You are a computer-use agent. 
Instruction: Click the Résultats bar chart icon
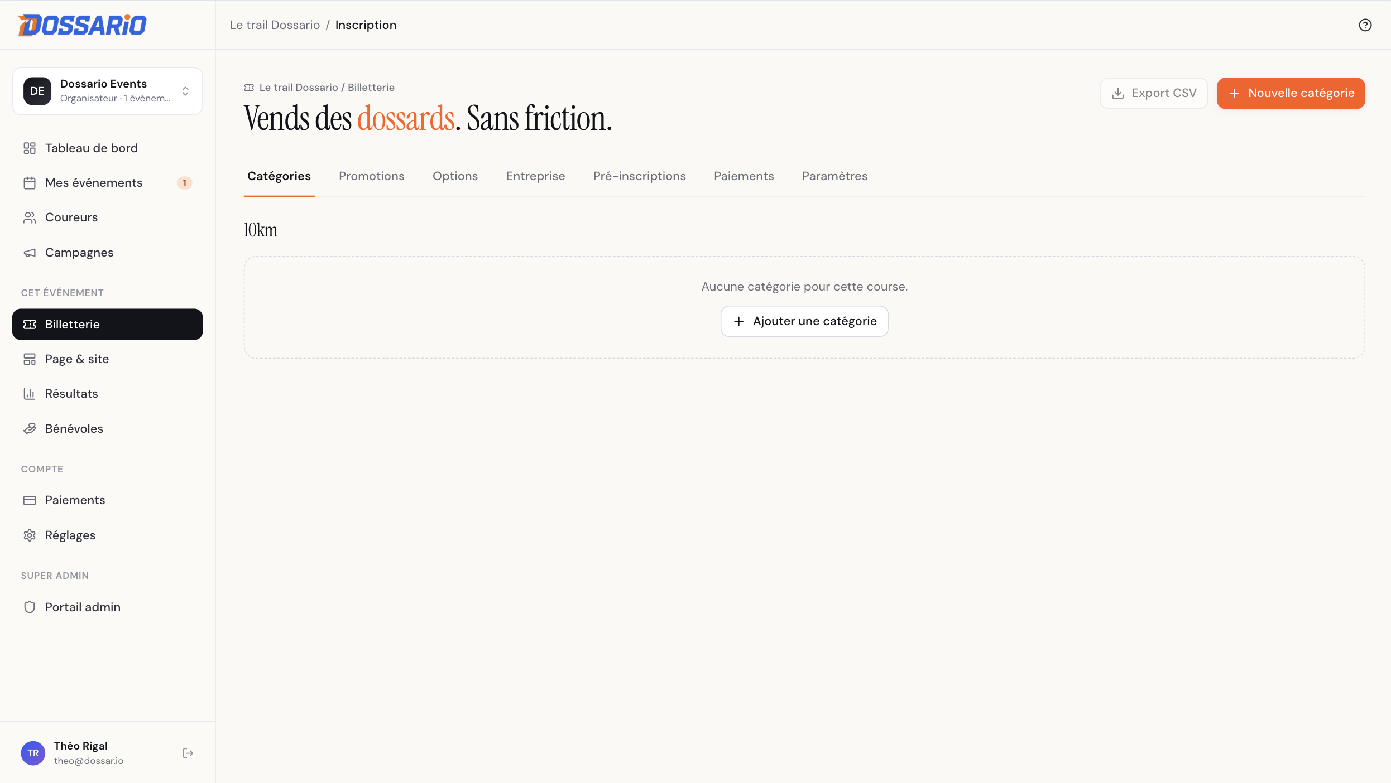[30, 394]
